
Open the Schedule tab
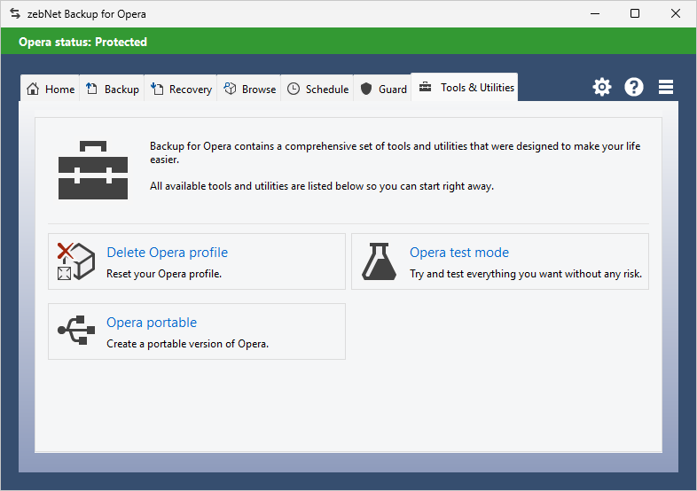[317, 89]
